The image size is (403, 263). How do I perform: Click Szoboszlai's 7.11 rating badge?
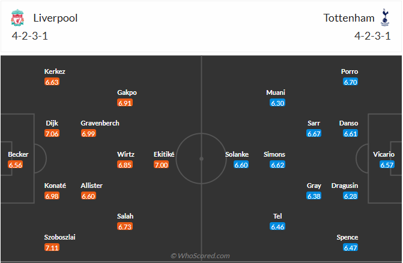coord(52,247)
